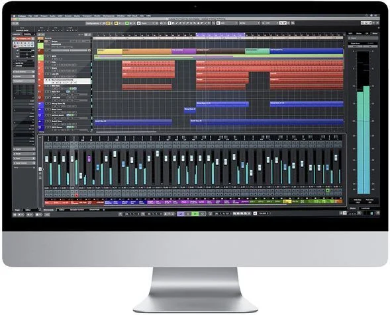The width and height of the screenshot is (390, 315).
Task: Open the Apple menu
Action: [x=14, y=16]
